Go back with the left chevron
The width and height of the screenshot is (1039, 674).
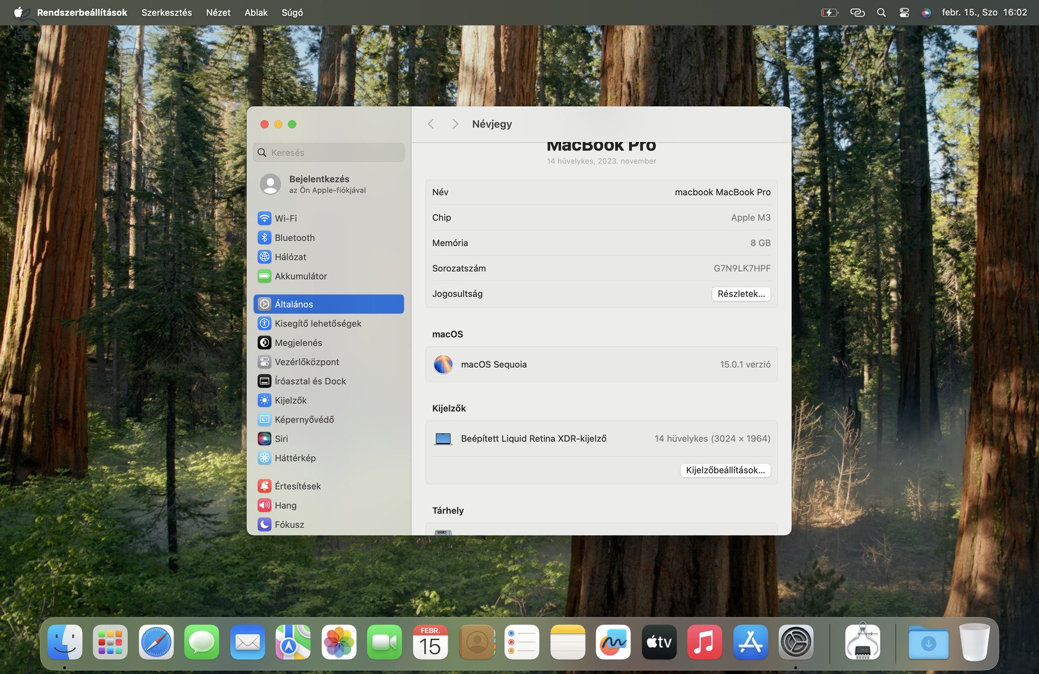[x=431, y=124]
